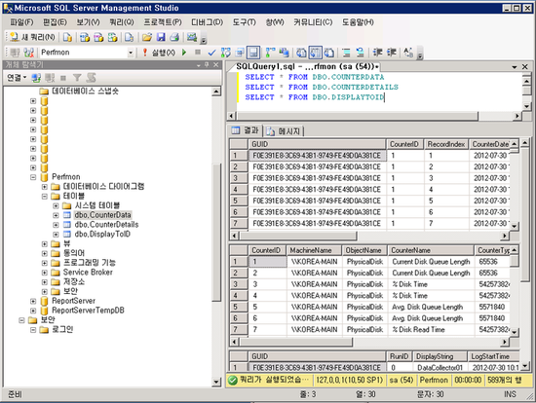
Task: Expand the ReportServerTempDB database
Action: click(33, 311)
